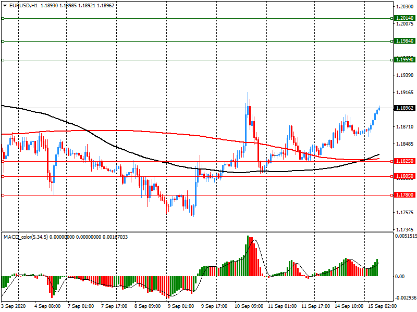This screenshot has height=312, width=417.
Task: Click the low price value 1.18921 in header
Action: click(87, 5)
